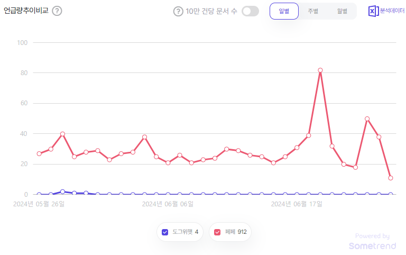Click the peak data point near 80

[320, 70]
